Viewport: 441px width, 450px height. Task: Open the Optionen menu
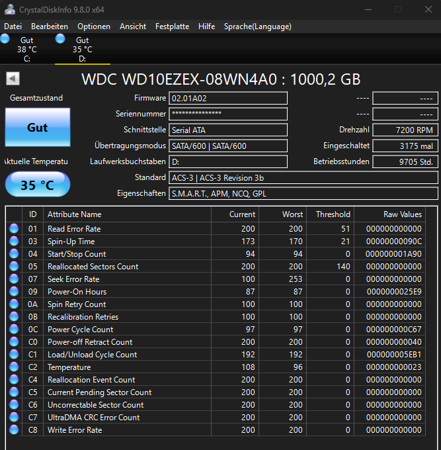tap(94, 26)
